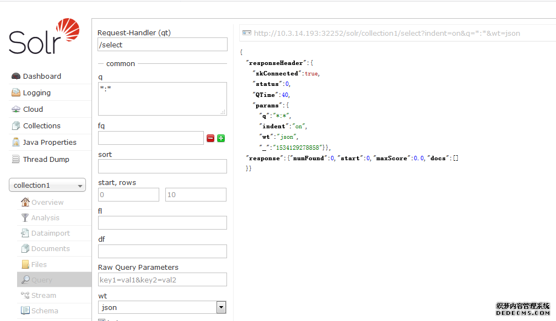Click into the Raw Query Parameters field
This screenshot has width=556, height=321.
tap(162, 280)
